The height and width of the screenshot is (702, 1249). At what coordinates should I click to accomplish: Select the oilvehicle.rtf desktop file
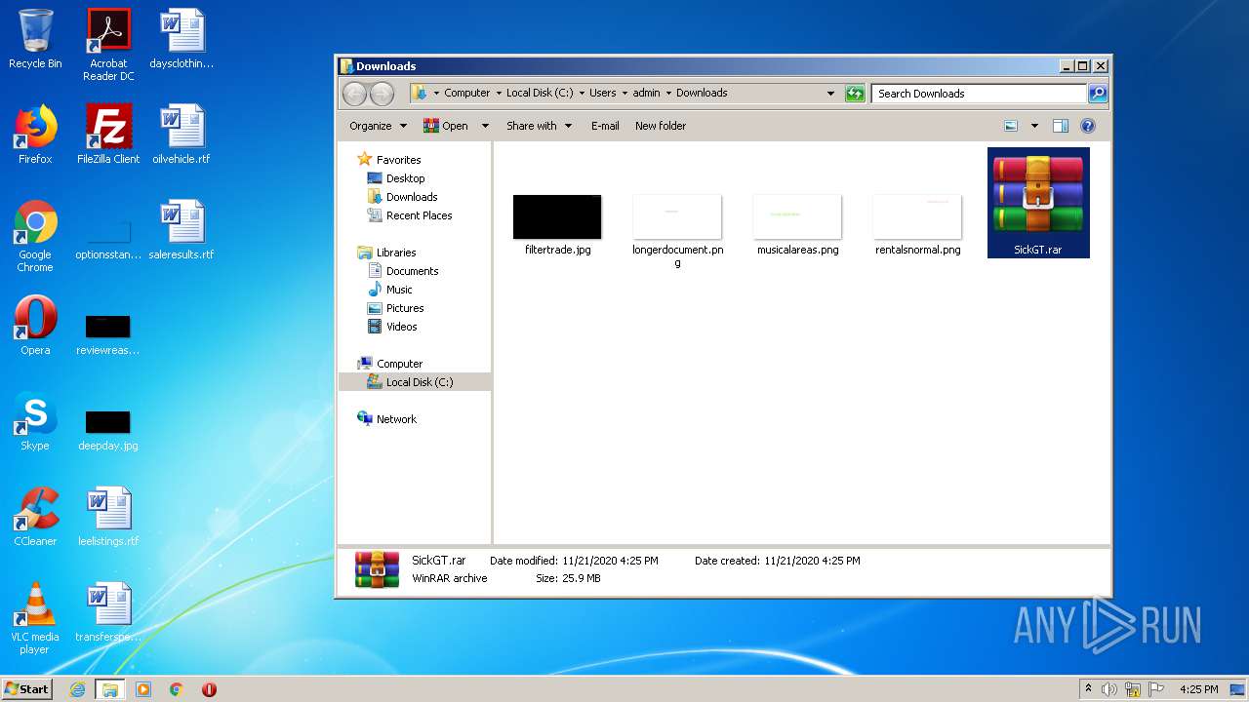coord(181,135)
